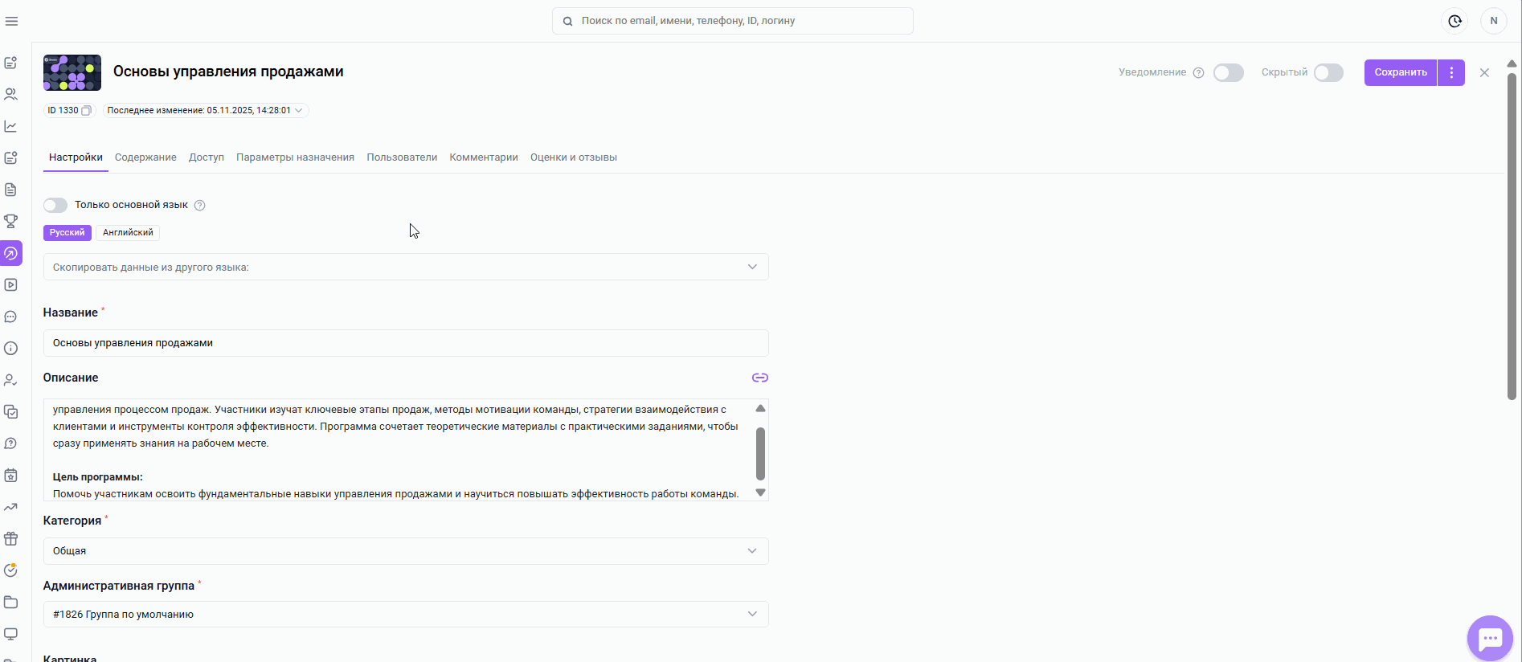Toggle the Уведомление switch
Screen dimensions: 1522x662
1229,73
